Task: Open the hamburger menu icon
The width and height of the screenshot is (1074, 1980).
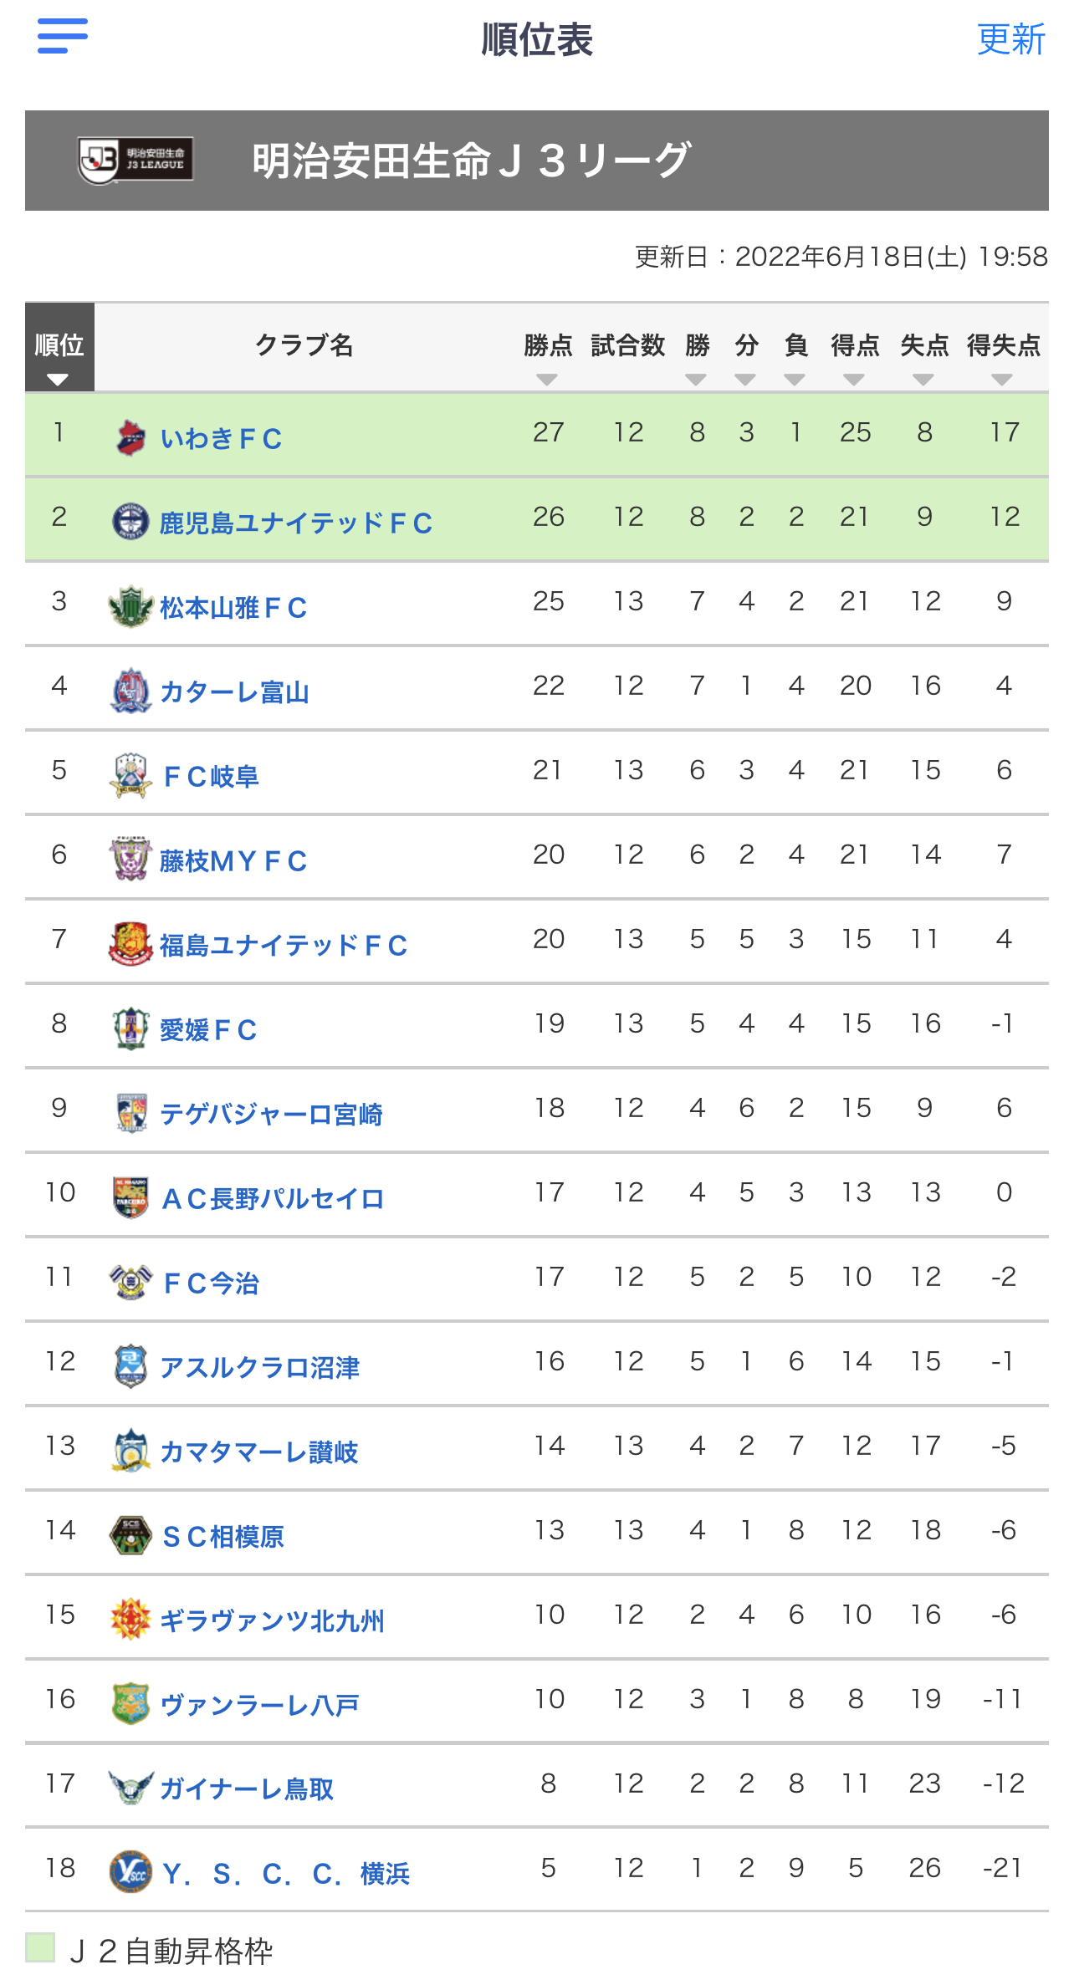Action: 63,36
